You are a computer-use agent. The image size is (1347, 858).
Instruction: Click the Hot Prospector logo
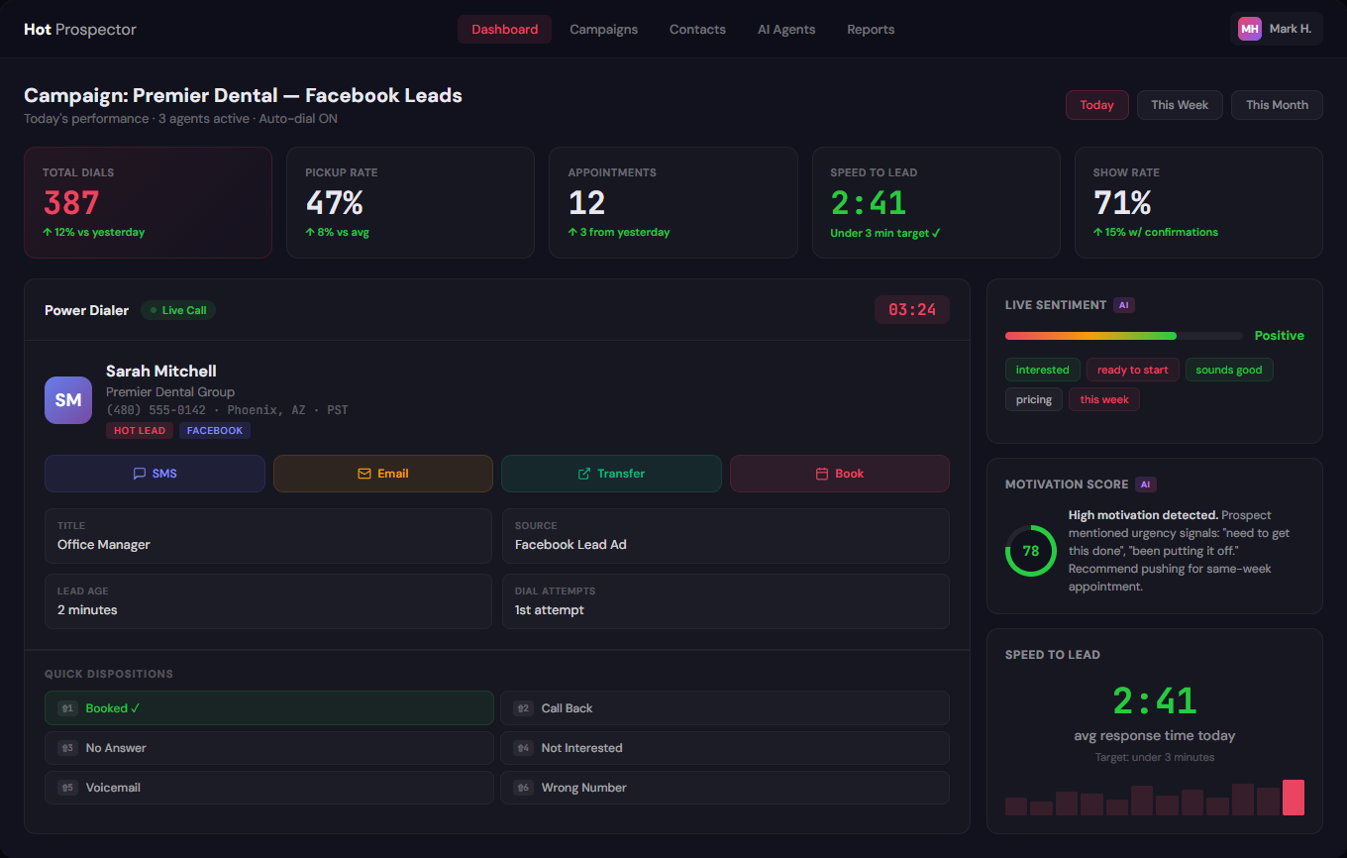coord(79,29)
